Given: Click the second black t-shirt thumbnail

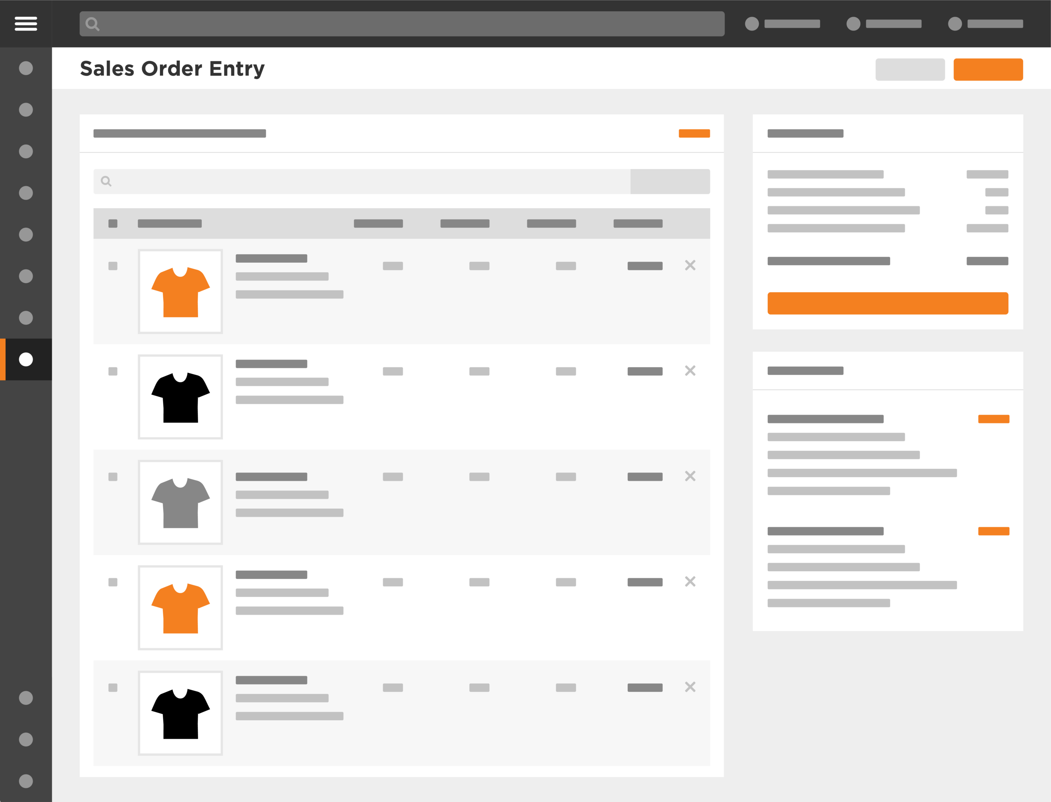Looking at the screenshot, I should pyautogui.click(x=181, y=713).
